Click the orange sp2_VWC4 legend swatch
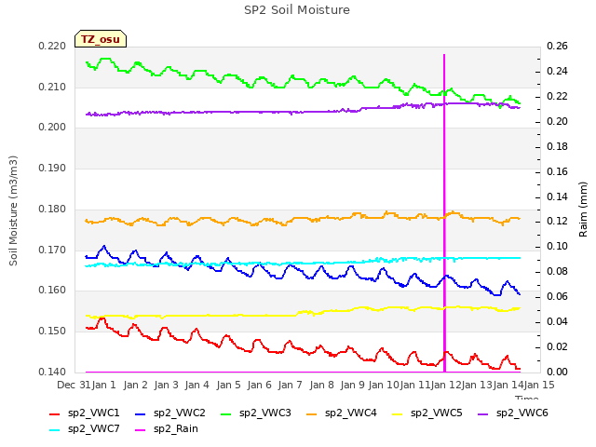This screenshot has height=447, width=596. pyautogui.click(x=312, y=413)
